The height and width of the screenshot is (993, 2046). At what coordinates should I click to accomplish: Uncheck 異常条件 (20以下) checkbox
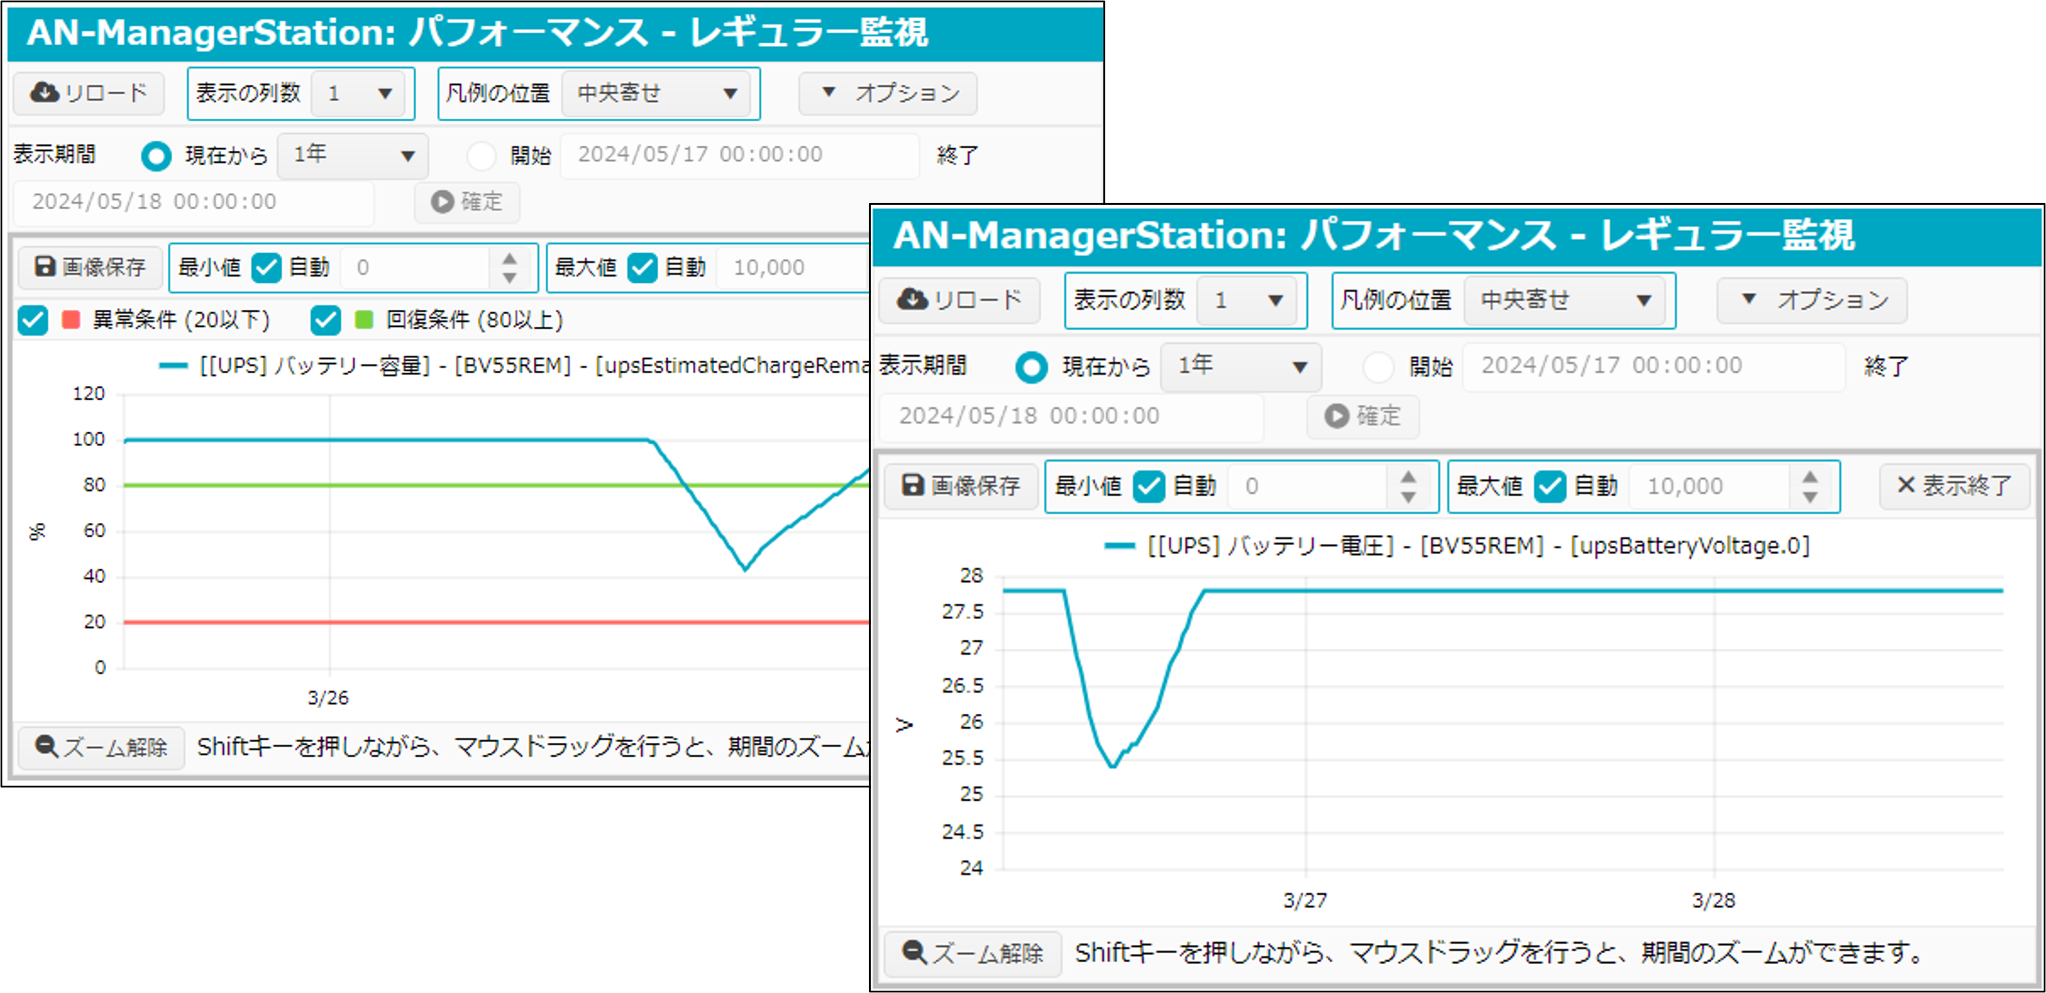33,320
